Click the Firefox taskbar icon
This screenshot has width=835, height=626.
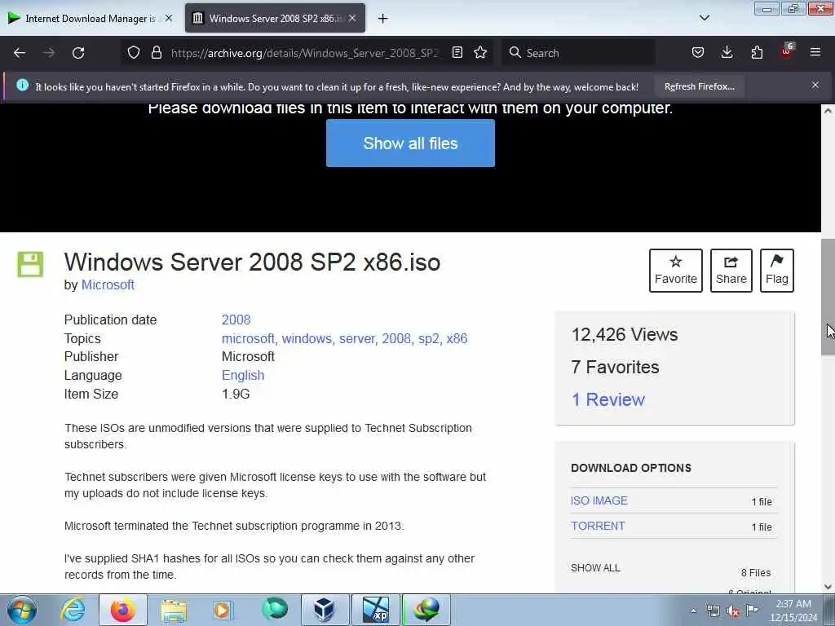[123, 610]
